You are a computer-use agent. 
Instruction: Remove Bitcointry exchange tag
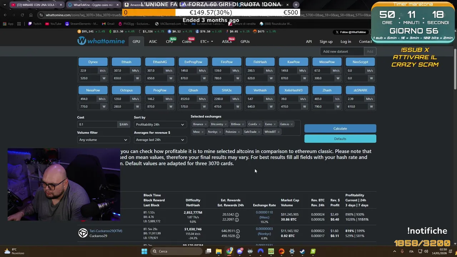226,124
